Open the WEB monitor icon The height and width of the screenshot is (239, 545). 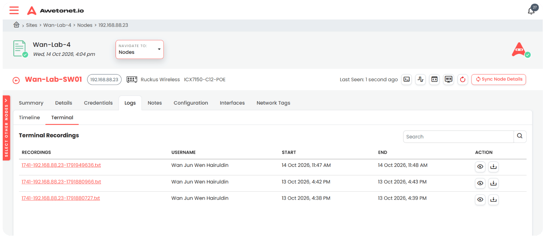[x=449, y=80]
